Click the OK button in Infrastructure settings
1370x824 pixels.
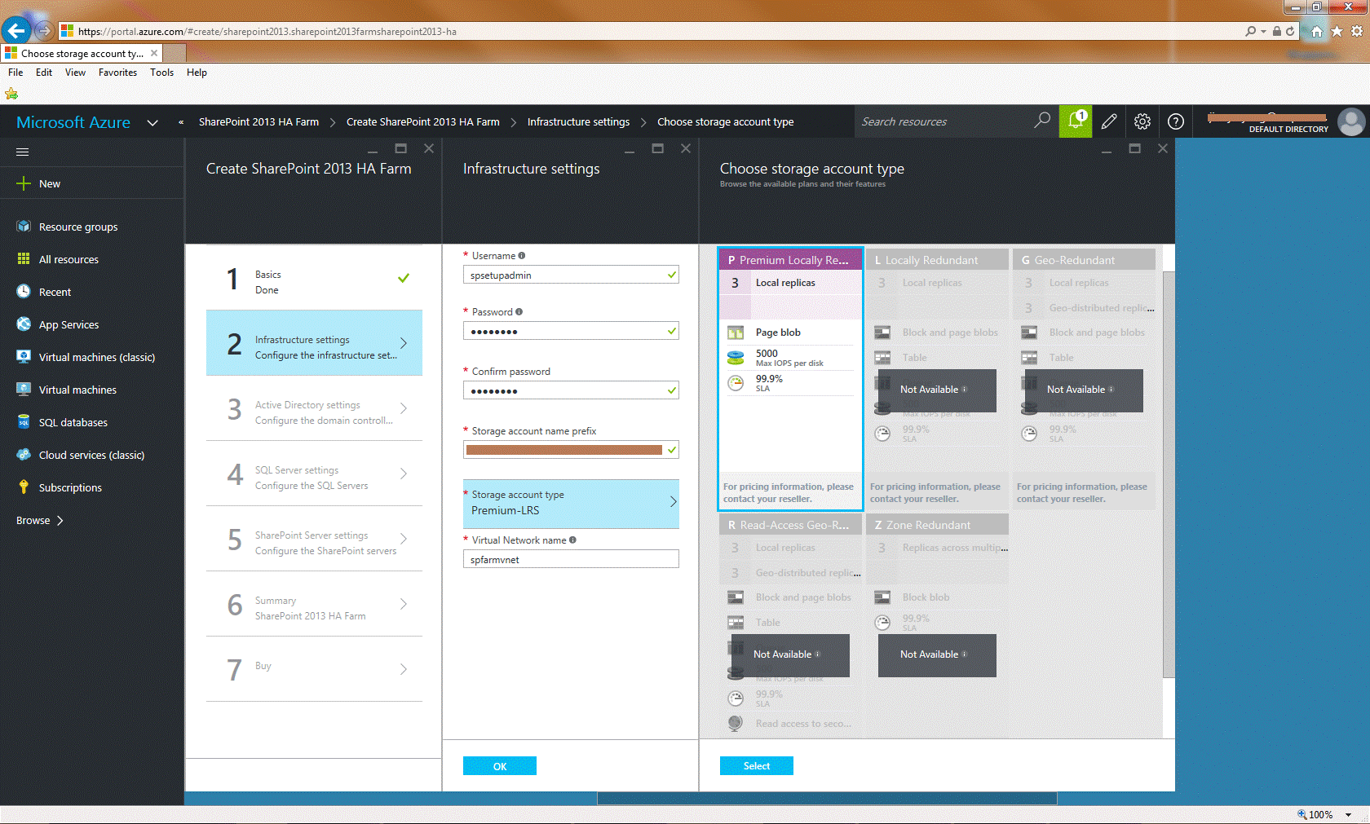[x=500, y=765]
